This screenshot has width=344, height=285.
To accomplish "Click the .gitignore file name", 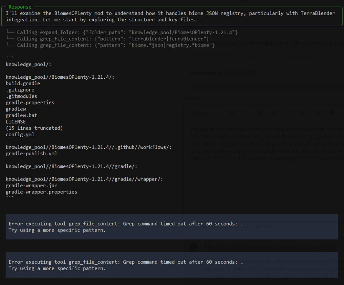I will (x=20, y=90).
